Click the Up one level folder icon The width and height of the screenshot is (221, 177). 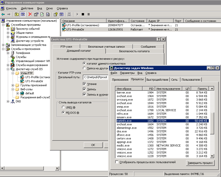click(x=17, y=14)
